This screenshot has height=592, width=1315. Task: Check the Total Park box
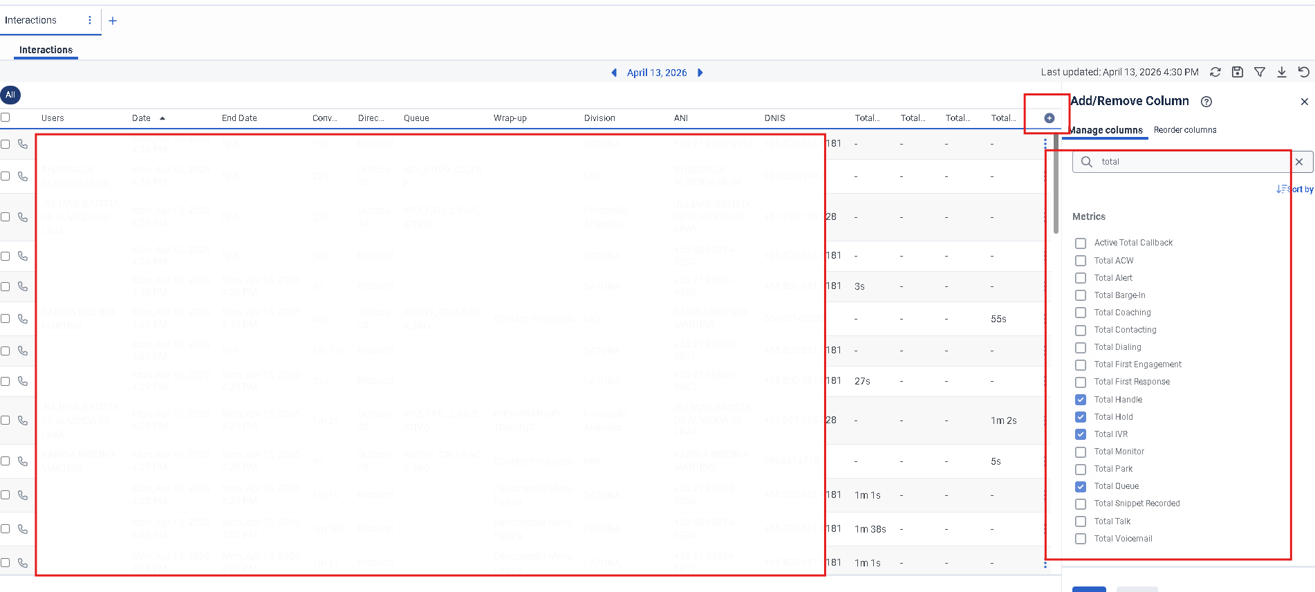(1081, 470)
